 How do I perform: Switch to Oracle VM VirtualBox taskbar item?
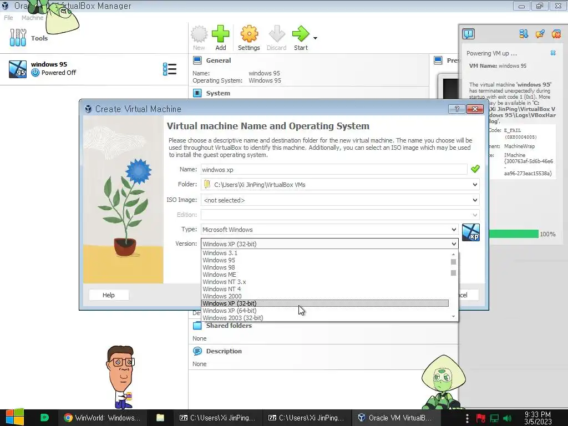click(395, 418)
